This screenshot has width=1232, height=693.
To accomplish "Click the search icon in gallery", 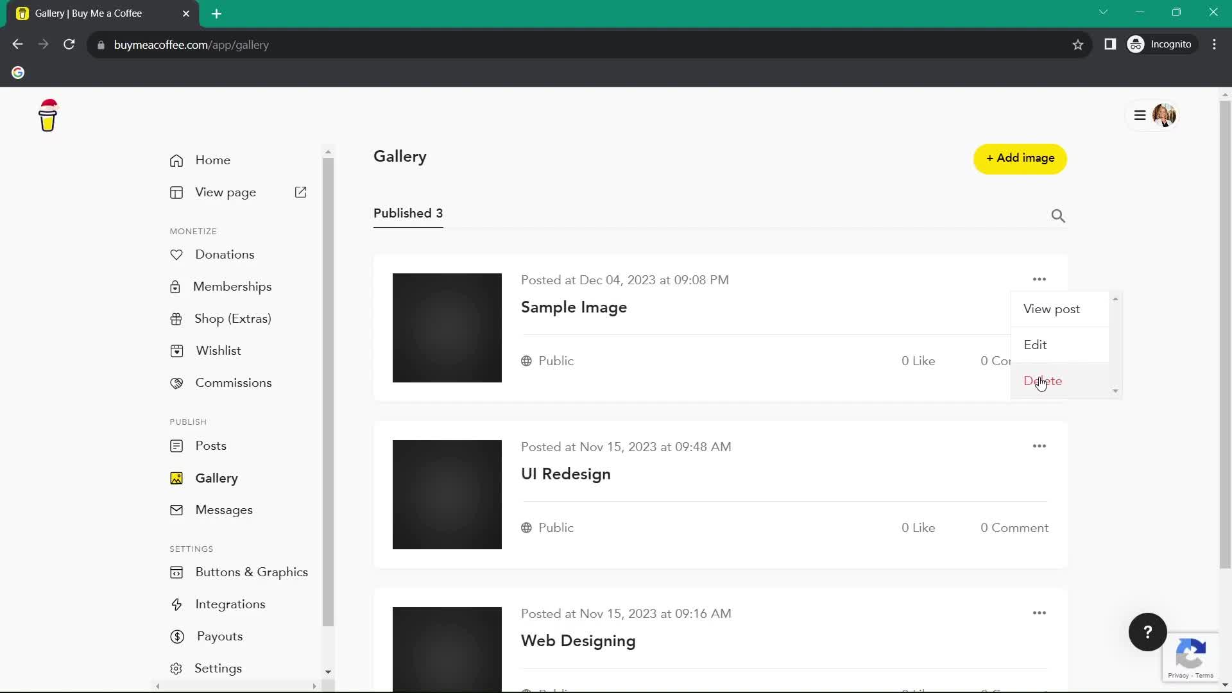I will pyautogui.click(x=1059, y=216).
